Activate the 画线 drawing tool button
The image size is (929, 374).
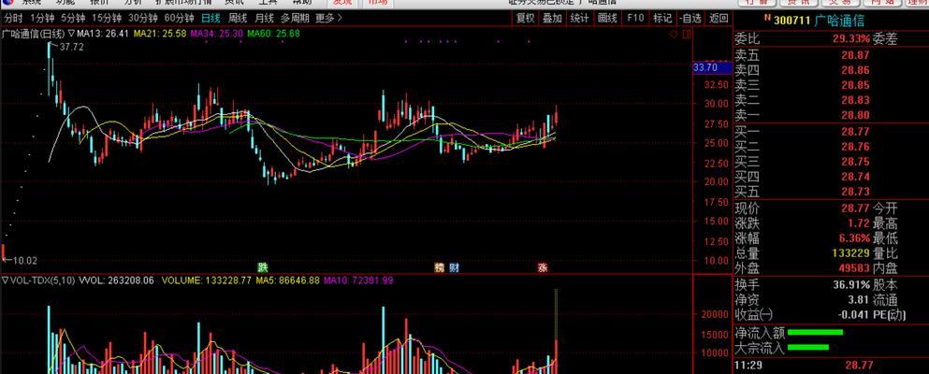[x=607, y=19]
